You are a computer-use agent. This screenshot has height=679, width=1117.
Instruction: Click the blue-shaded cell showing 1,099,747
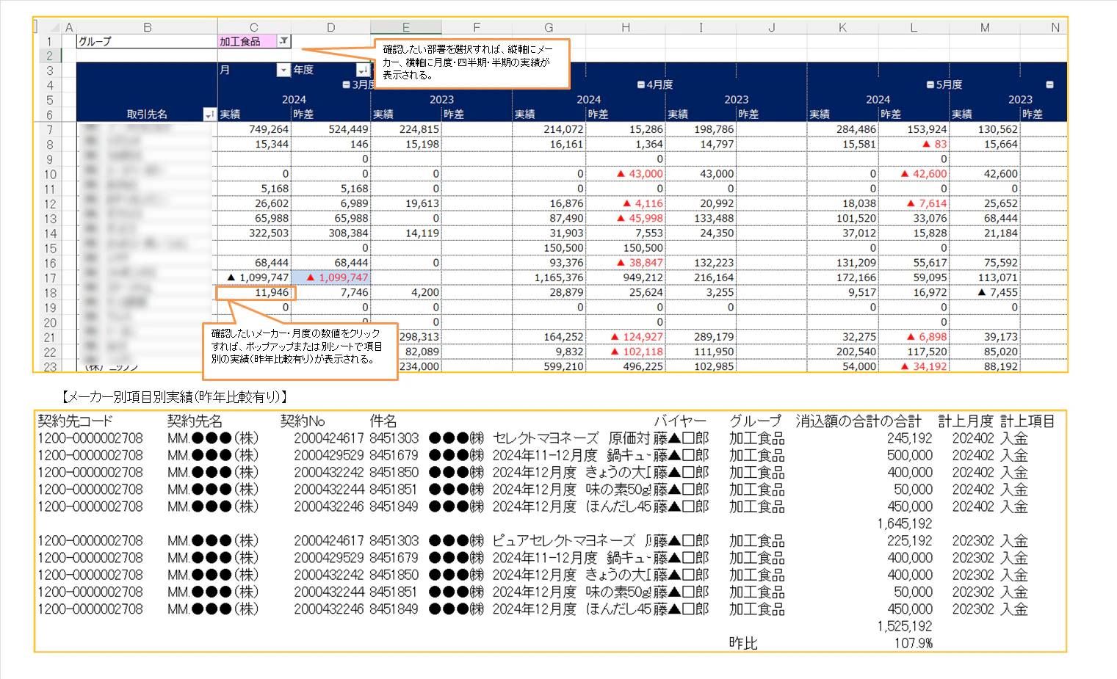tap(330, 277)
